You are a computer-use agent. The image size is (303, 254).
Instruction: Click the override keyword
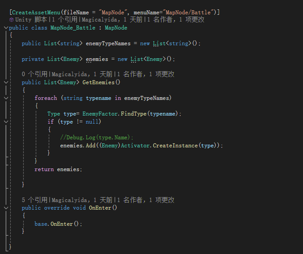pyautogui.click(x=57, y=208)
